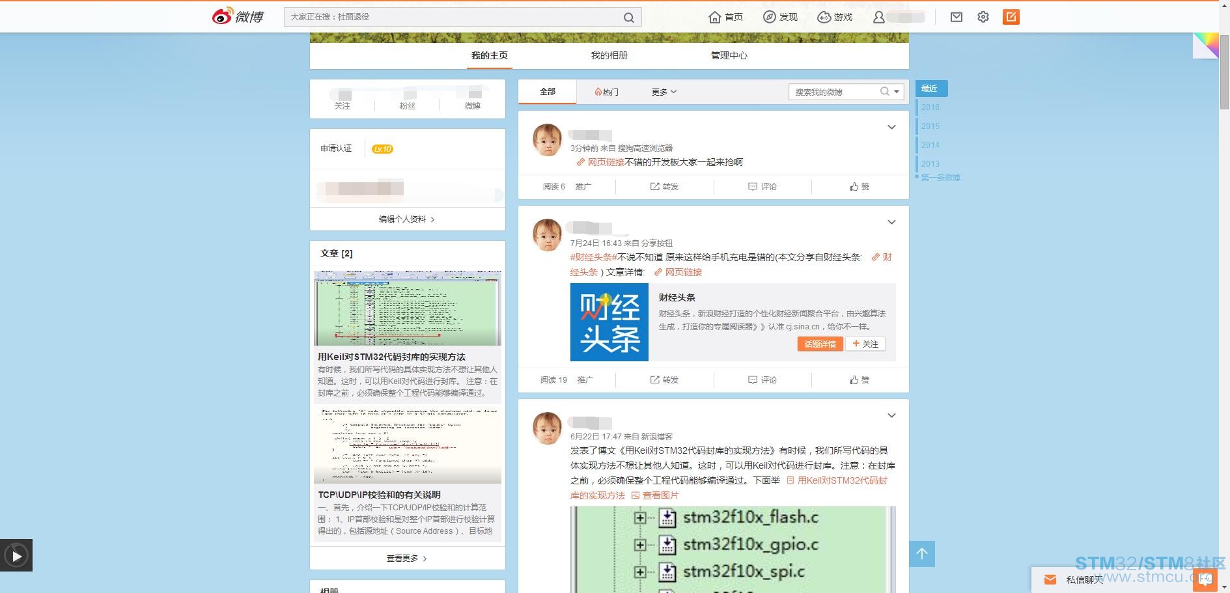Image resolution: width=1230 pixels, height=593 pixels.
Task: Jump to 第一条微博 in the timeline
Action: (x=941, y=178)
